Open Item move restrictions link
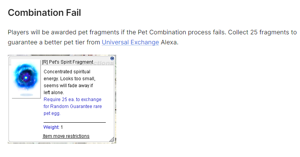The height and width of the screenshot is (157, 300). click(66, 136)
